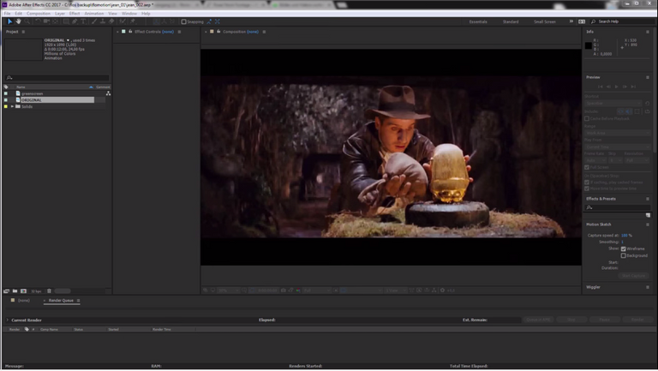Select the Pan Behind anchor point tool
This screenshot has width=658, height=371.
click(x=55, y=21)
